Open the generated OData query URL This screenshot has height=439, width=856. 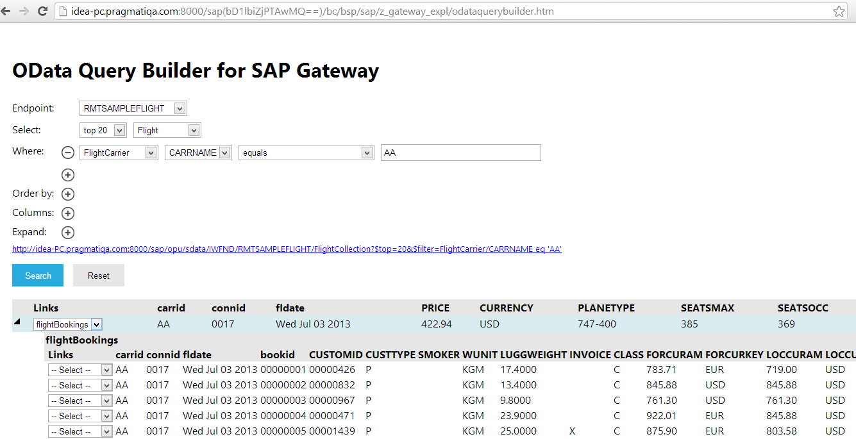click(286, 249)
